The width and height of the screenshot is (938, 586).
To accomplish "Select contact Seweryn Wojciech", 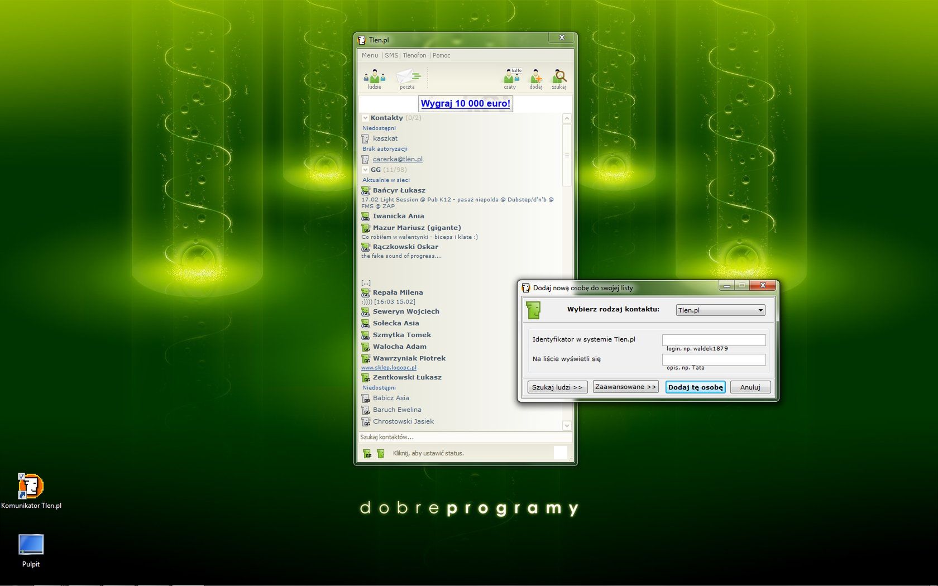I will tap(406, 311).
